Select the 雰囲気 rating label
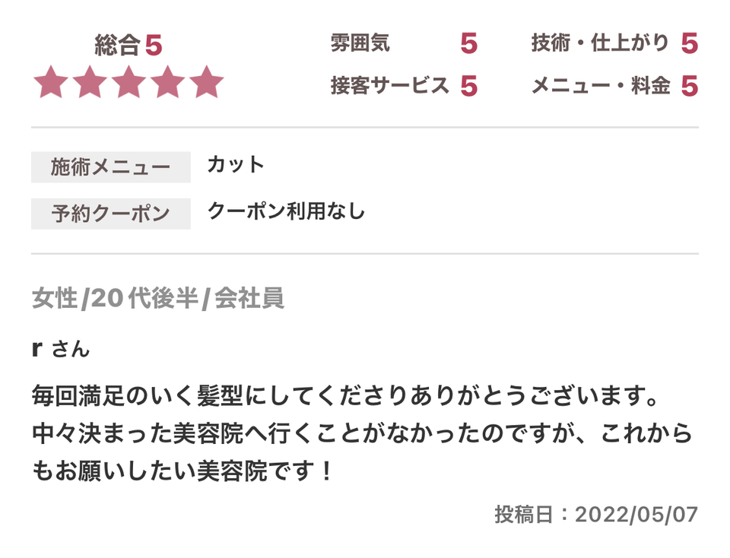Viewport: 730px width, 558px height. [360, 43]
